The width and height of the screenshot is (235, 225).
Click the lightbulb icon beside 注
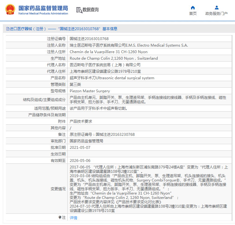point(60,217)
